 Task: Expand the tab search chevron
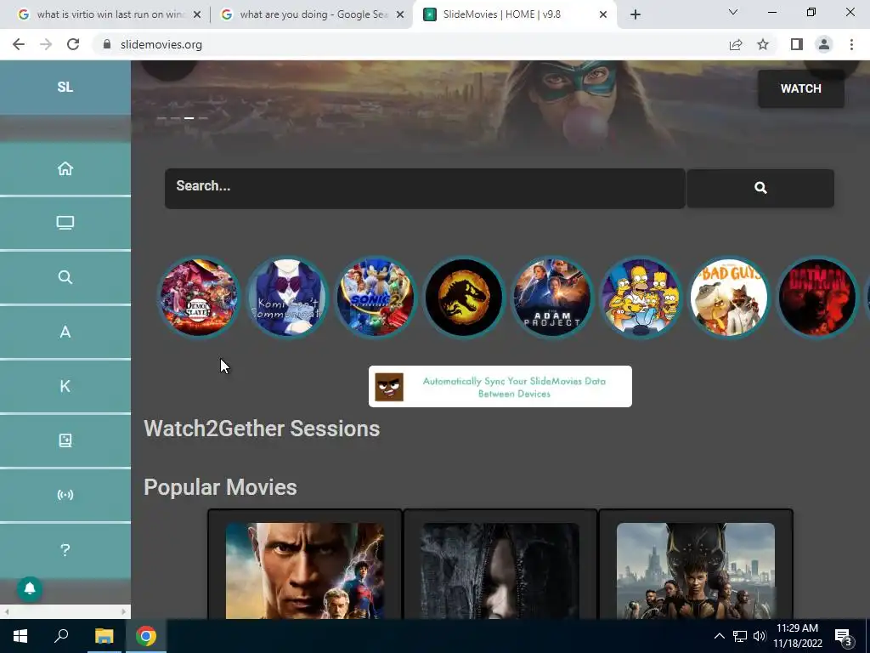click(733, 12)
